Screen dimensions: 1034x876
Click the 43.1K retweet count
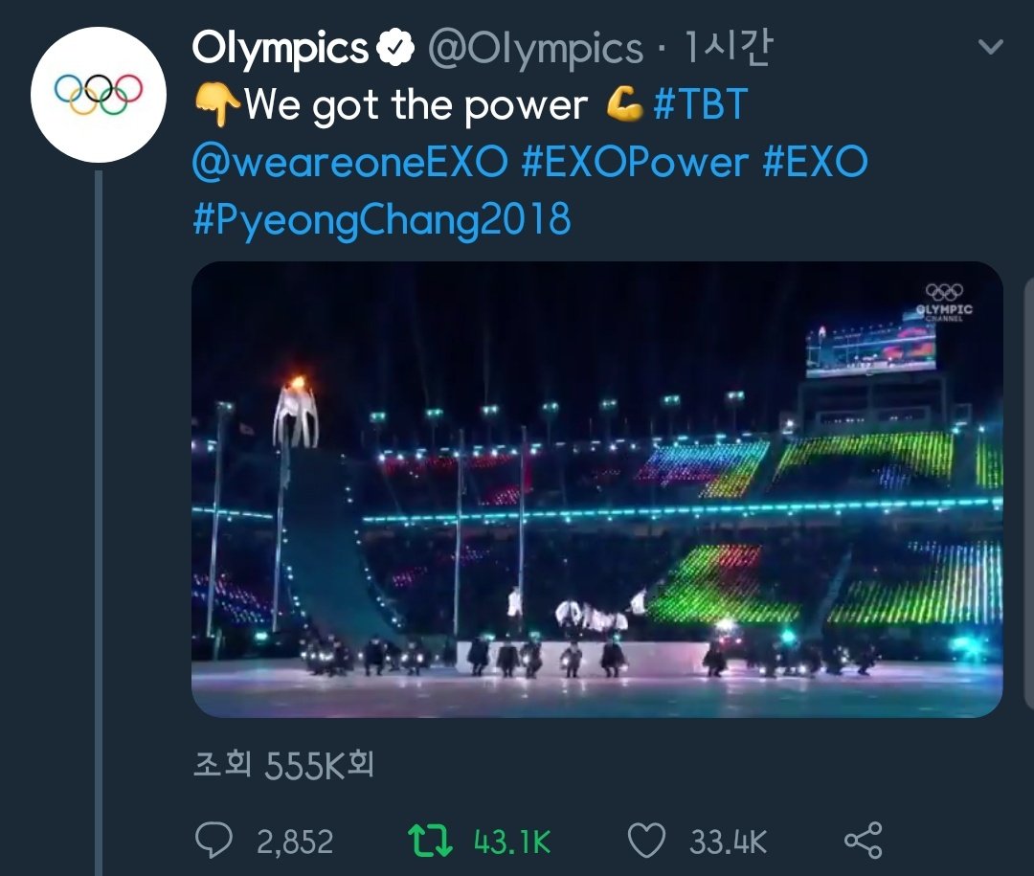coord(511,842)
